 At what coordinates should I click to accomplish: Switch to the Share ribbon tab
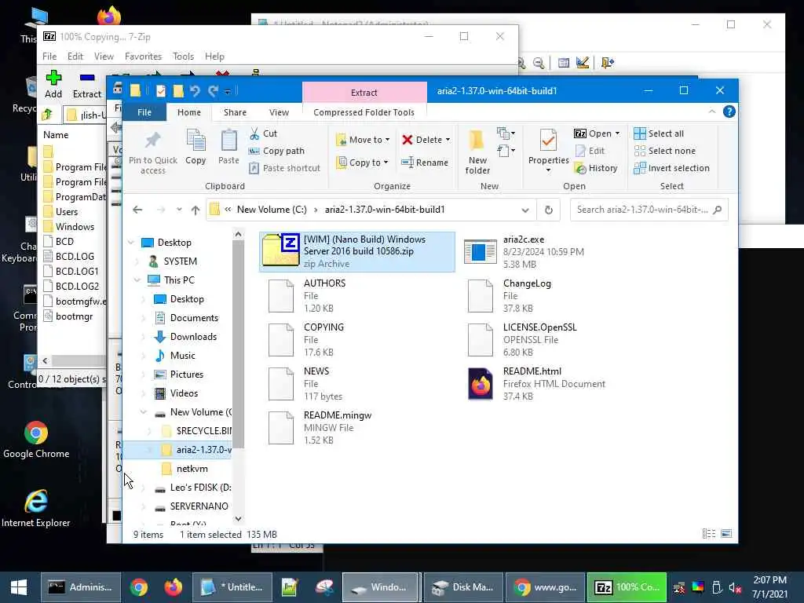(x=235, y=112)
